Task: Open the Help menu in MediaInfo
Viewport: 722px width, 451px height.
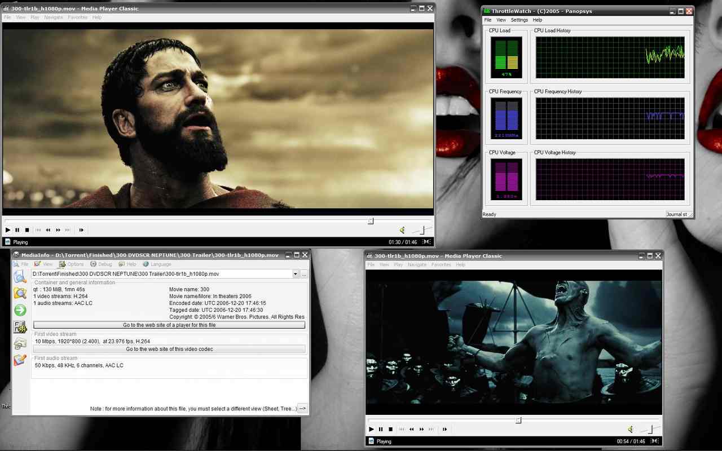Action: 127,264
